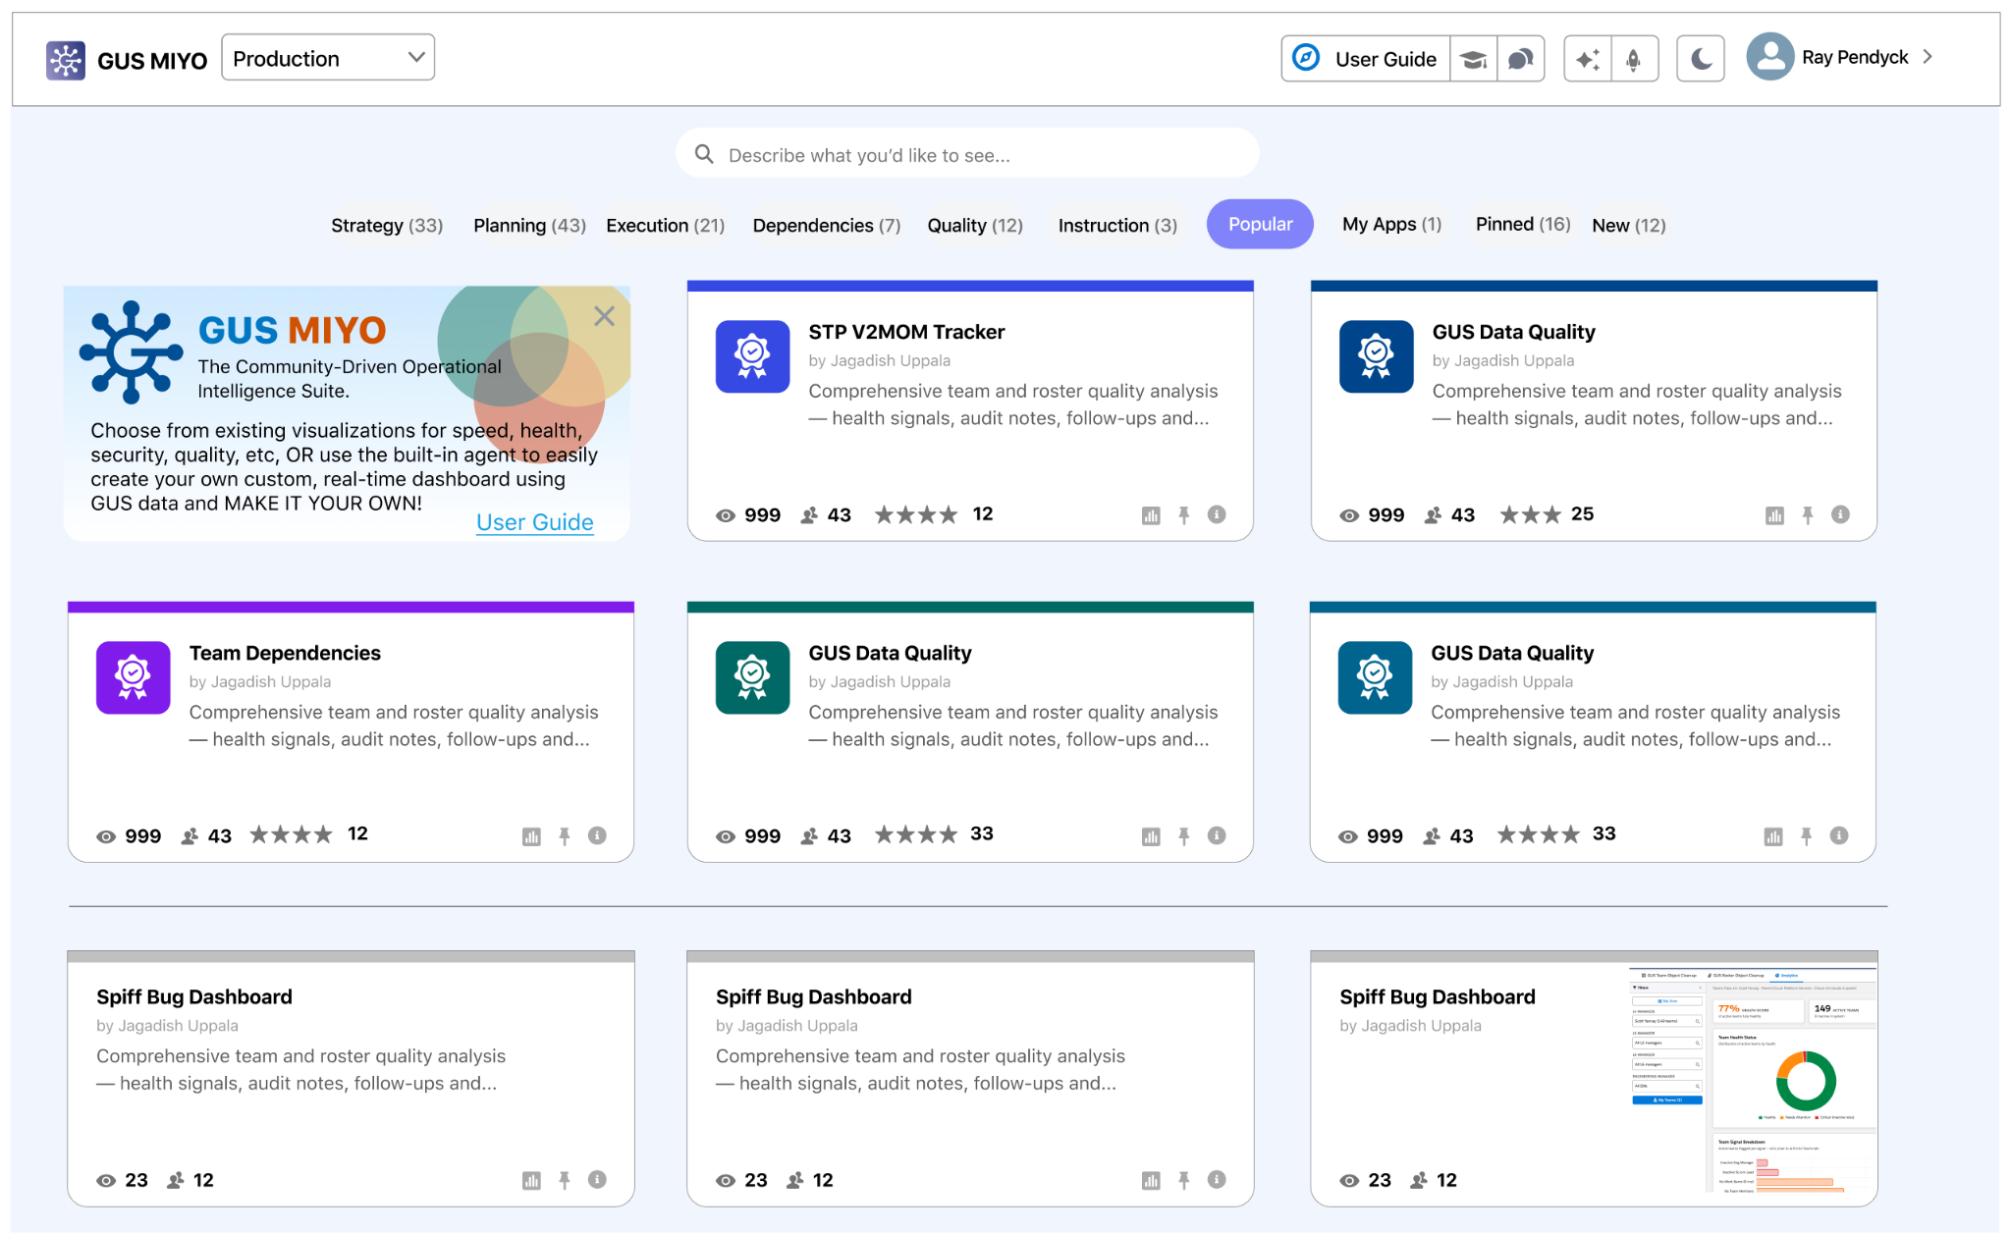Show info on blue GUS Data Quality rated 33
The width and height of the screenshot is (2011, 1233).
click(1839, 835)
